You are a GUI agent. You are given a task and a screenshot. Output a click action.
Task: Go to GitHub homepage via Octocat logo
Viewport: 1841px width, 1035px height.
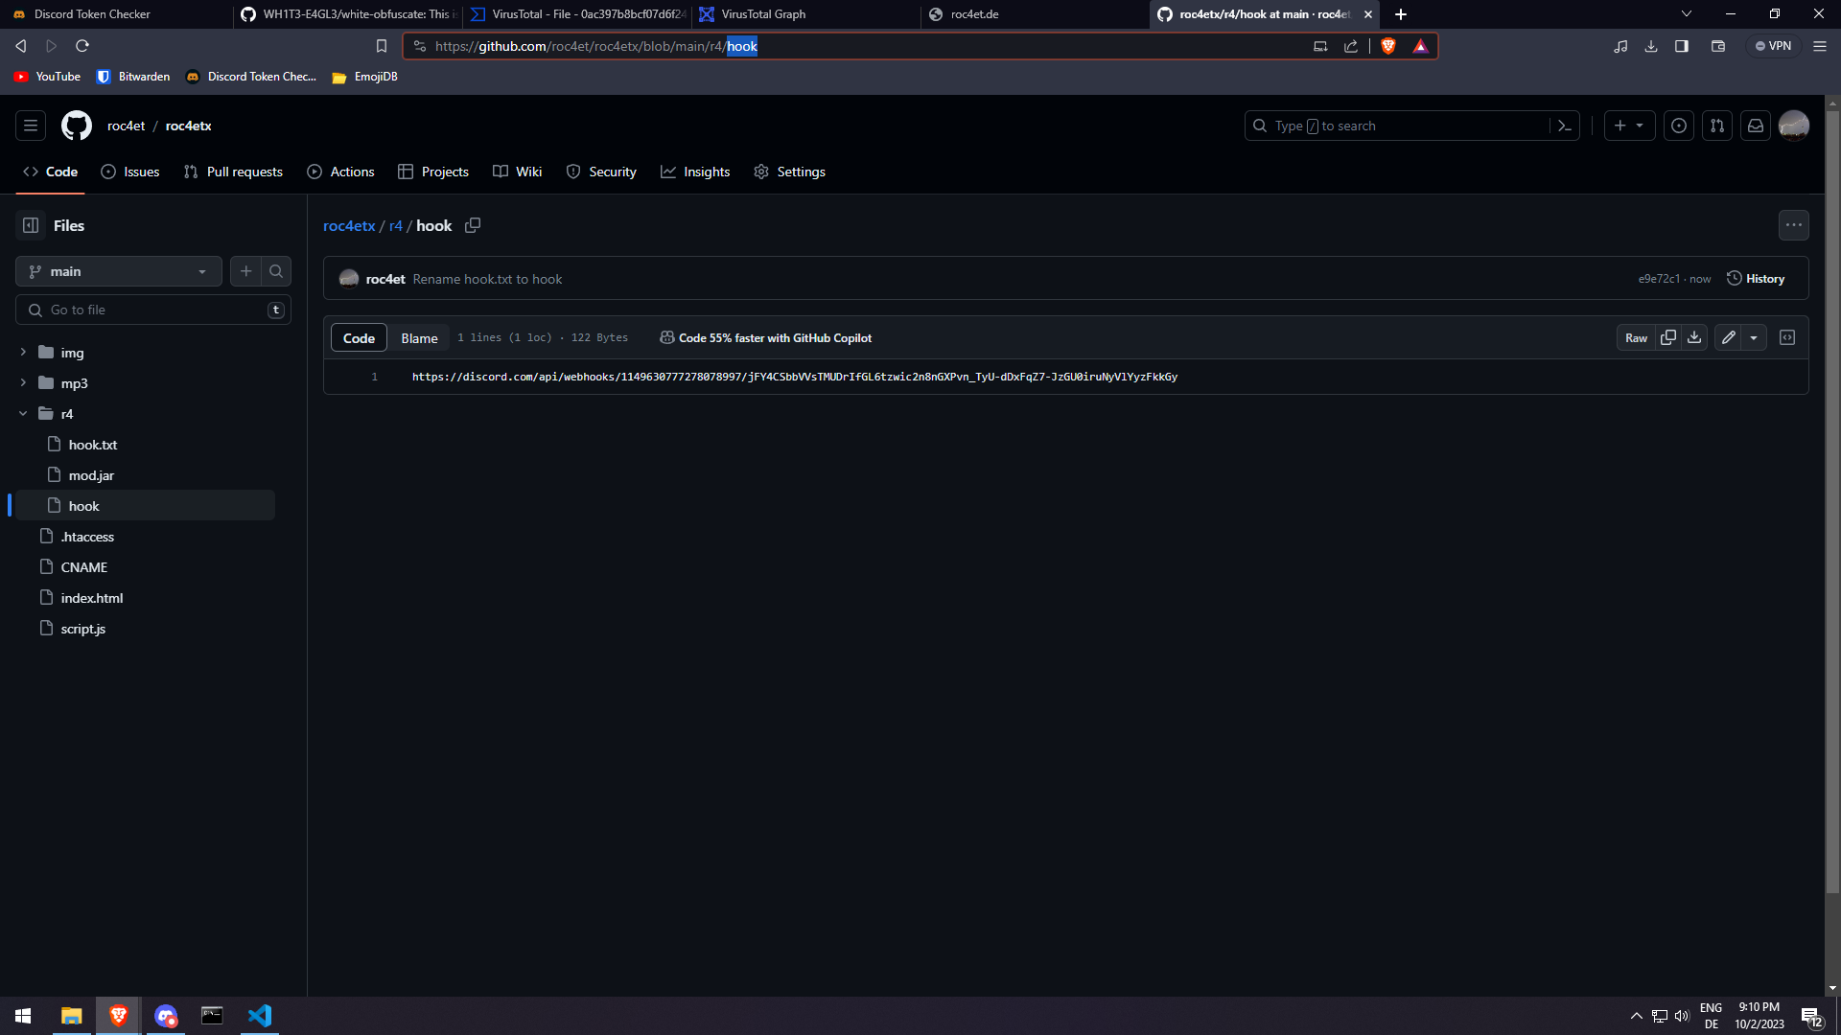pos(77,126)
